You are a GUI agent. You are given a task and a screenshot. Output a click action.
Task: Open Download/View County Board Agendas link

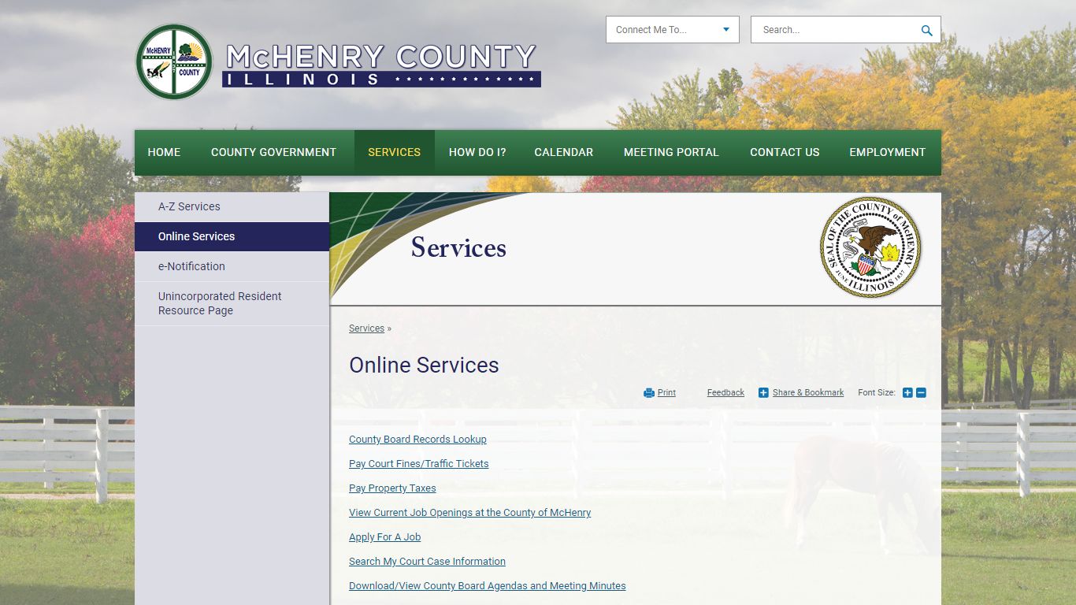488,586
